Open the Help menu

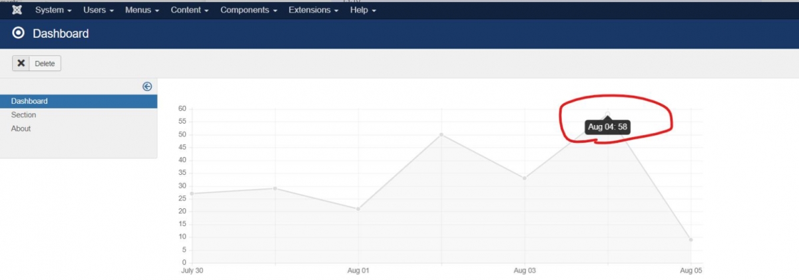coord(363,11)
